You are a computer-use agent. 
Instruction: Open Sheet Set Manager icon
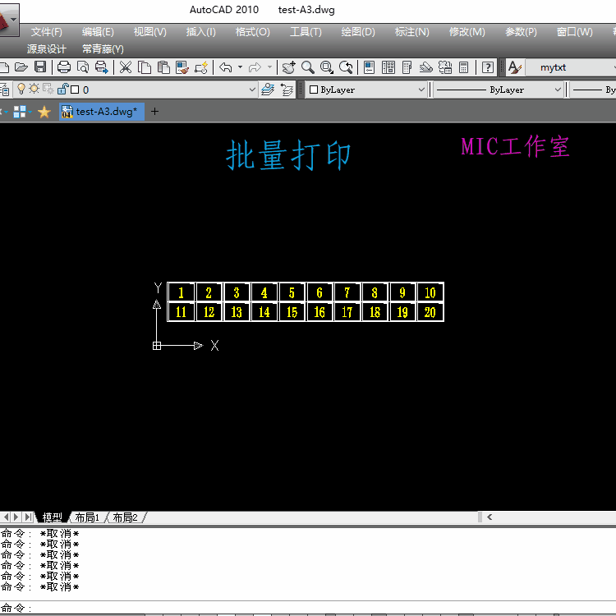point(425,67)
